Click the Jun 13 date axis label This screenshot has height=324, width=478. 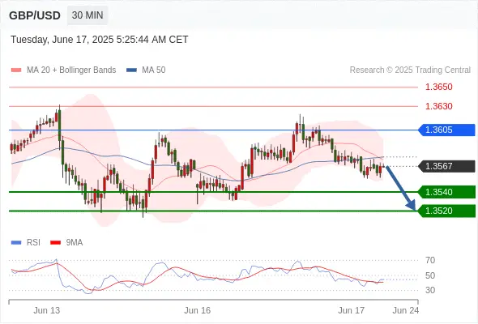pyautogui.click(x=47, y=310)
